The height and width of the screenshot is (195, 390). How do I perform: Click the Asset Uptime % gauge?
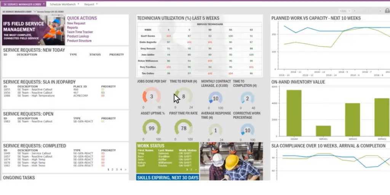(x=152, y=128)
